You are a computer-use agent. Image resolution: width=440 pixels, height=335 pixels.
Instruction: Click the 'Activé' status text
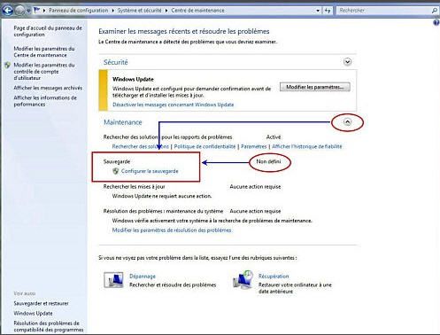pyautogui.click(x=274, y=137)
